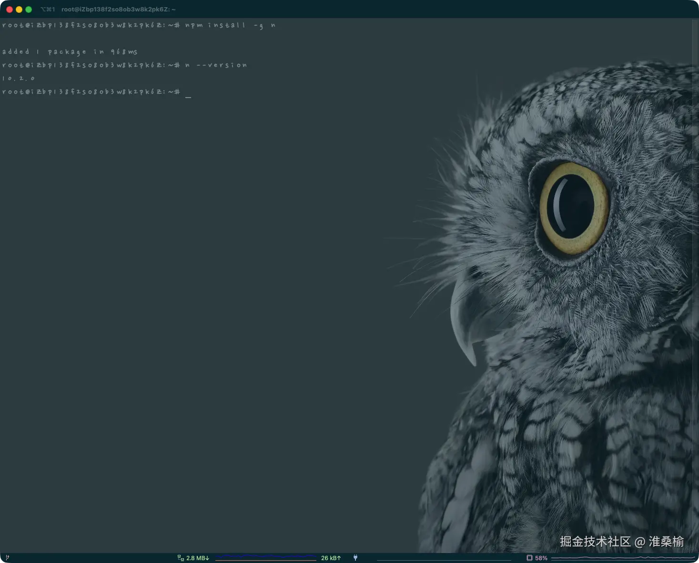Minimize the window with yellow button
699x563 pixels.
point(19,10)
